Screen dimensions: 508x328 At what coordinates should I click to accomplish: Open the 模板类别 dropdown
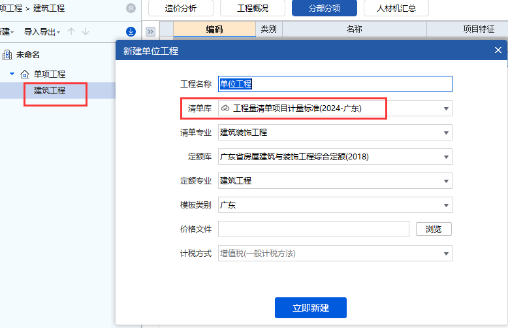pos(446,205)
